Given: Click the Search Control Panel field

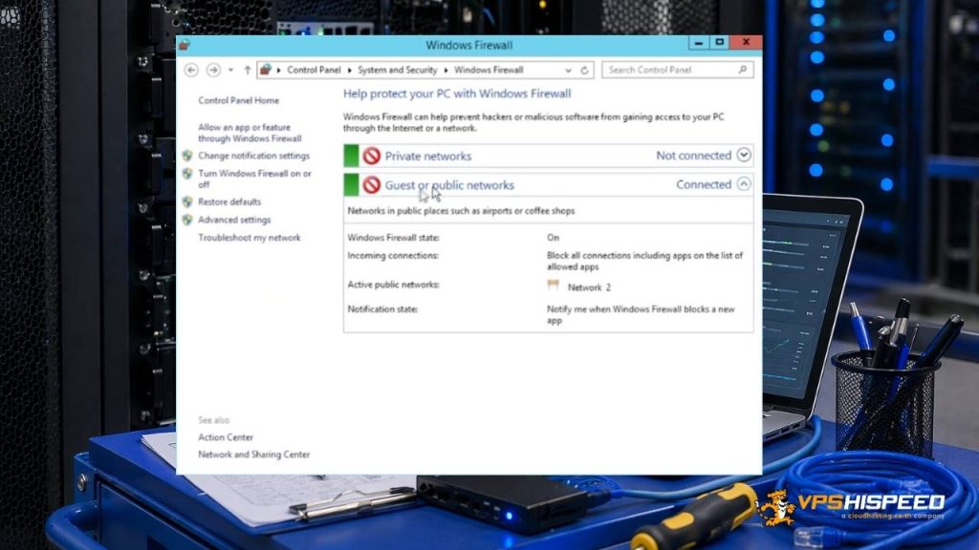Looking at the screenshot, I should click(x=678, y=70).
